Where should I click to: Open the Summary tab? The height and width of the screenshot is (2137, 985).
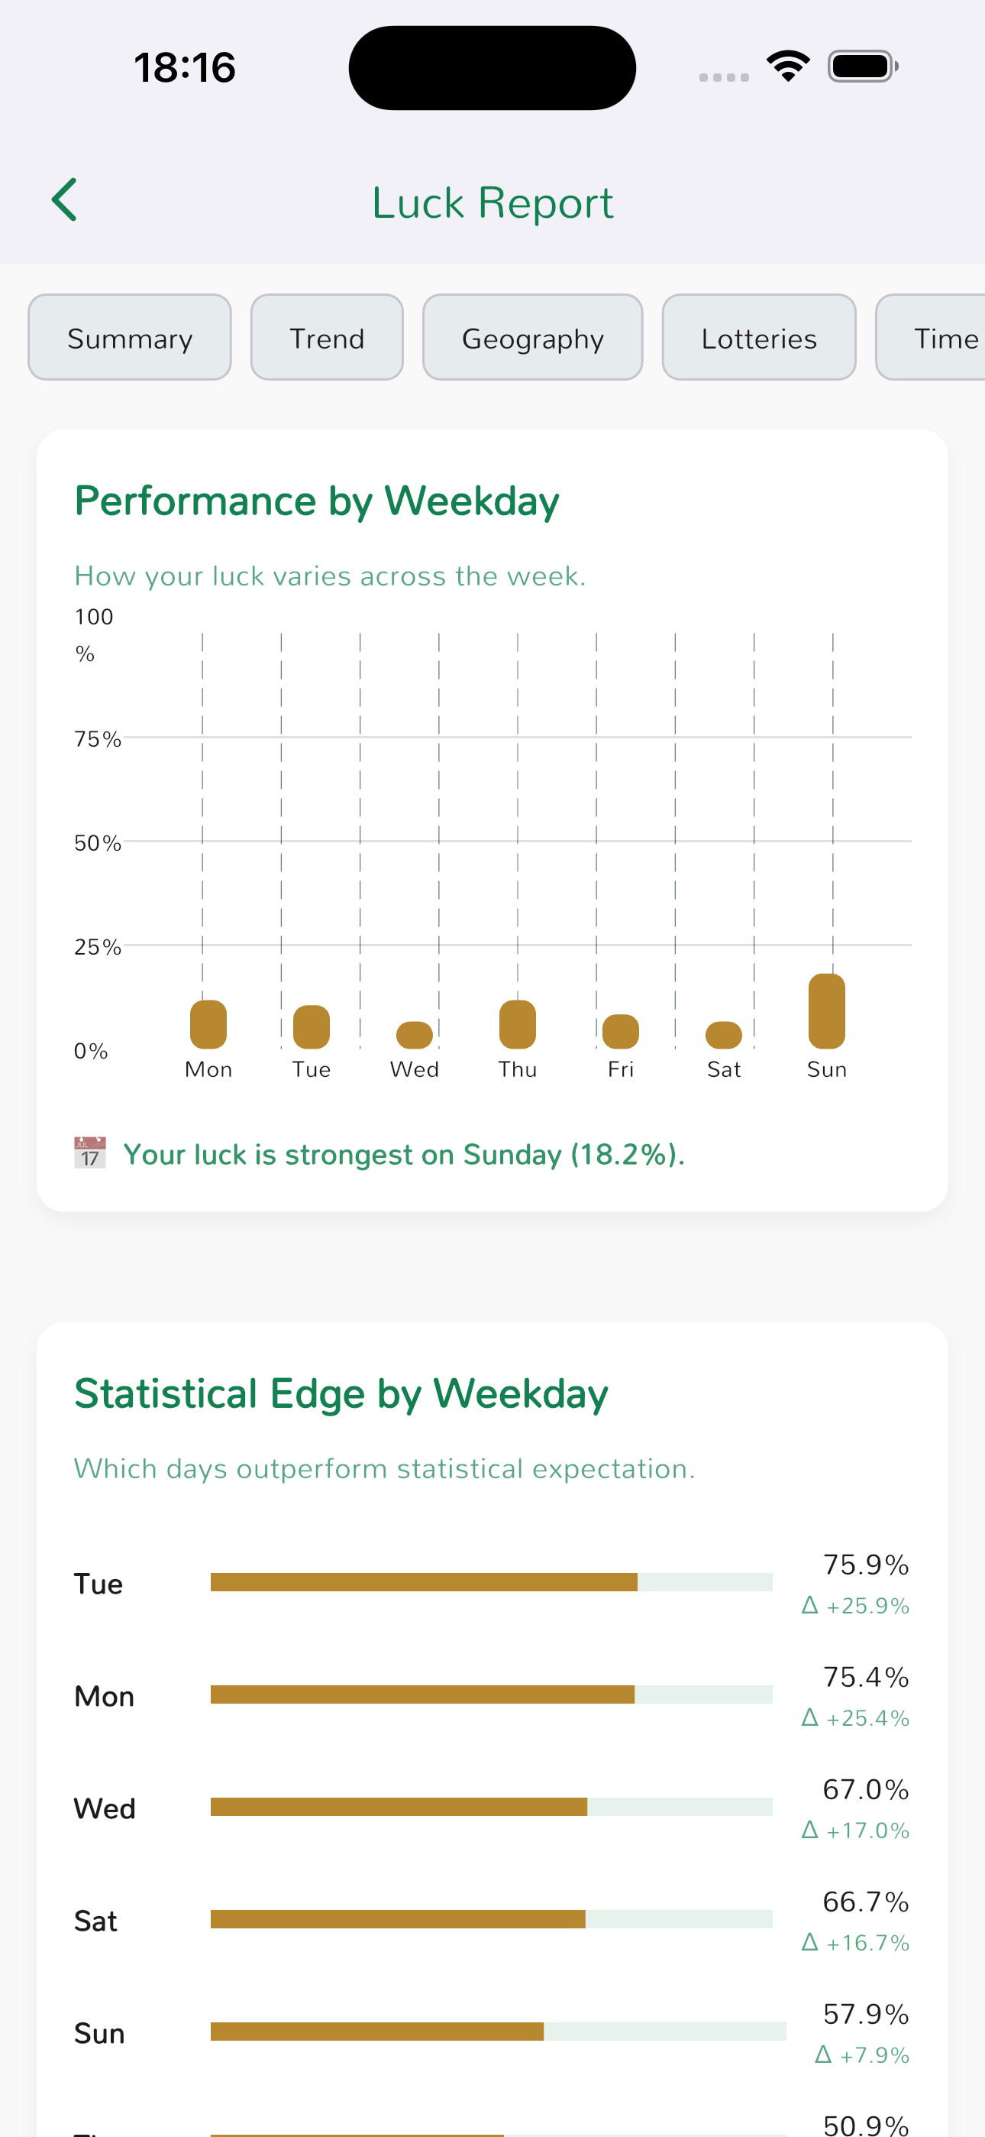click(x=129, y=338)
